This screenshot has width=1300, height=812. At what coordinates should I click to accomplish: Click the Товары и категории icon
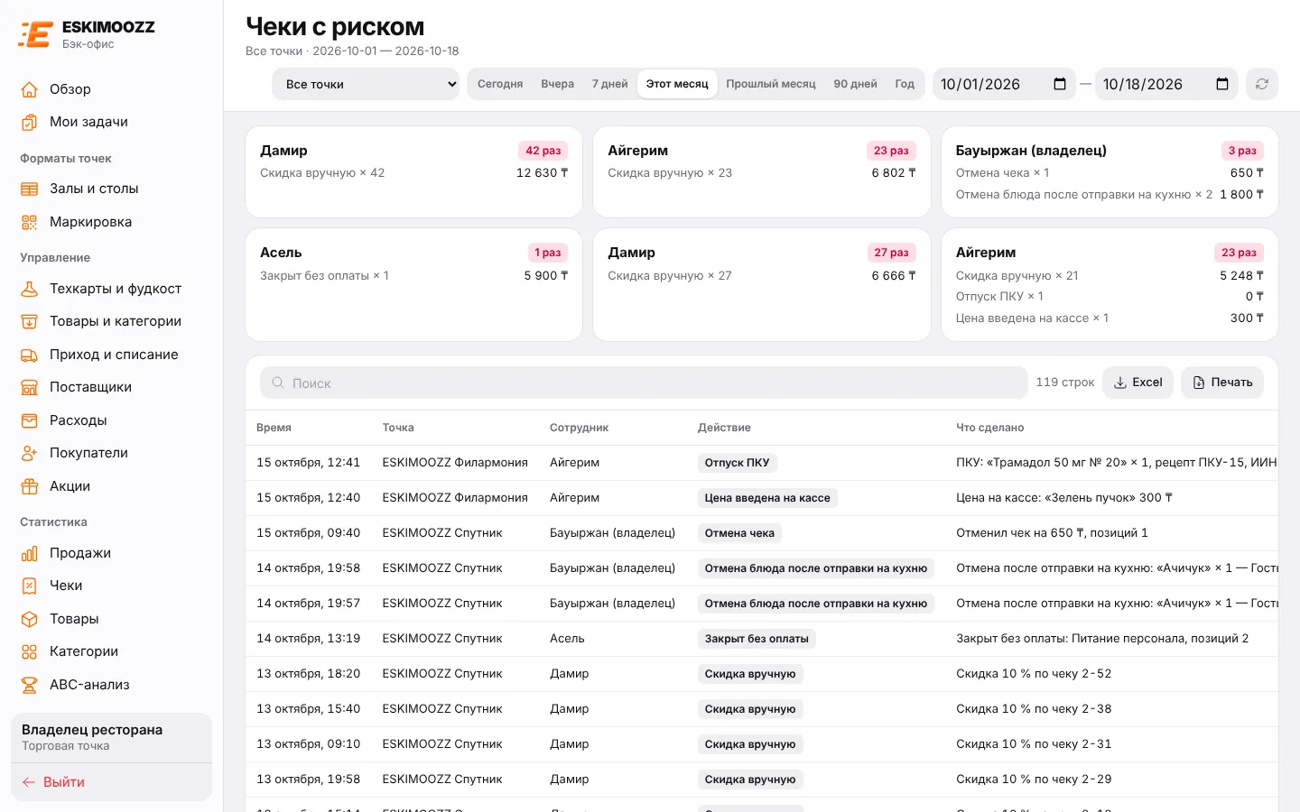pyautogui.click(x=30, y=321)
